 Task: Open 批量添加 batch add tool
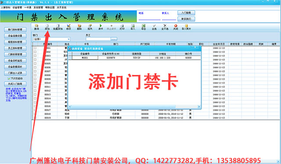(58, 27)
